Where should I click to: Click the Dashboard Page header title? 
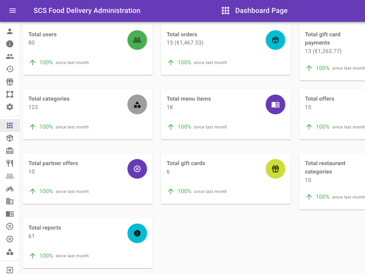click(x=261, y=11)
